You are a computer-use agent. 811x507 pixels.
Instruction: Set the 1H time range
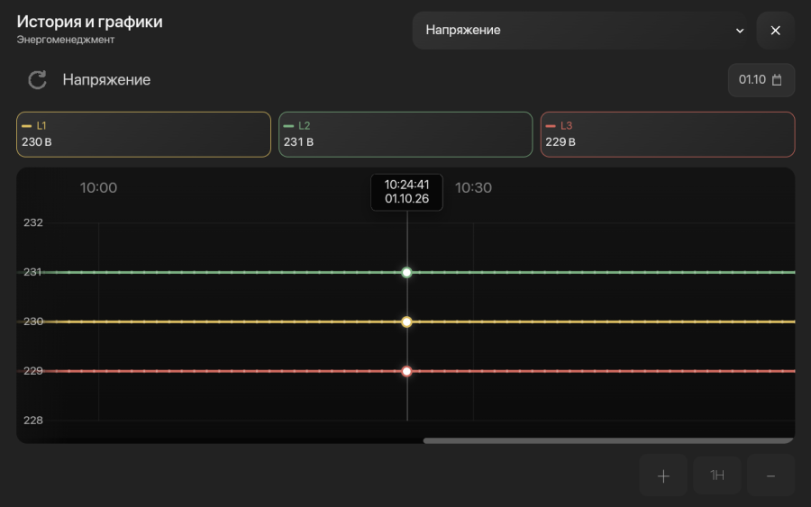point(717,475)
